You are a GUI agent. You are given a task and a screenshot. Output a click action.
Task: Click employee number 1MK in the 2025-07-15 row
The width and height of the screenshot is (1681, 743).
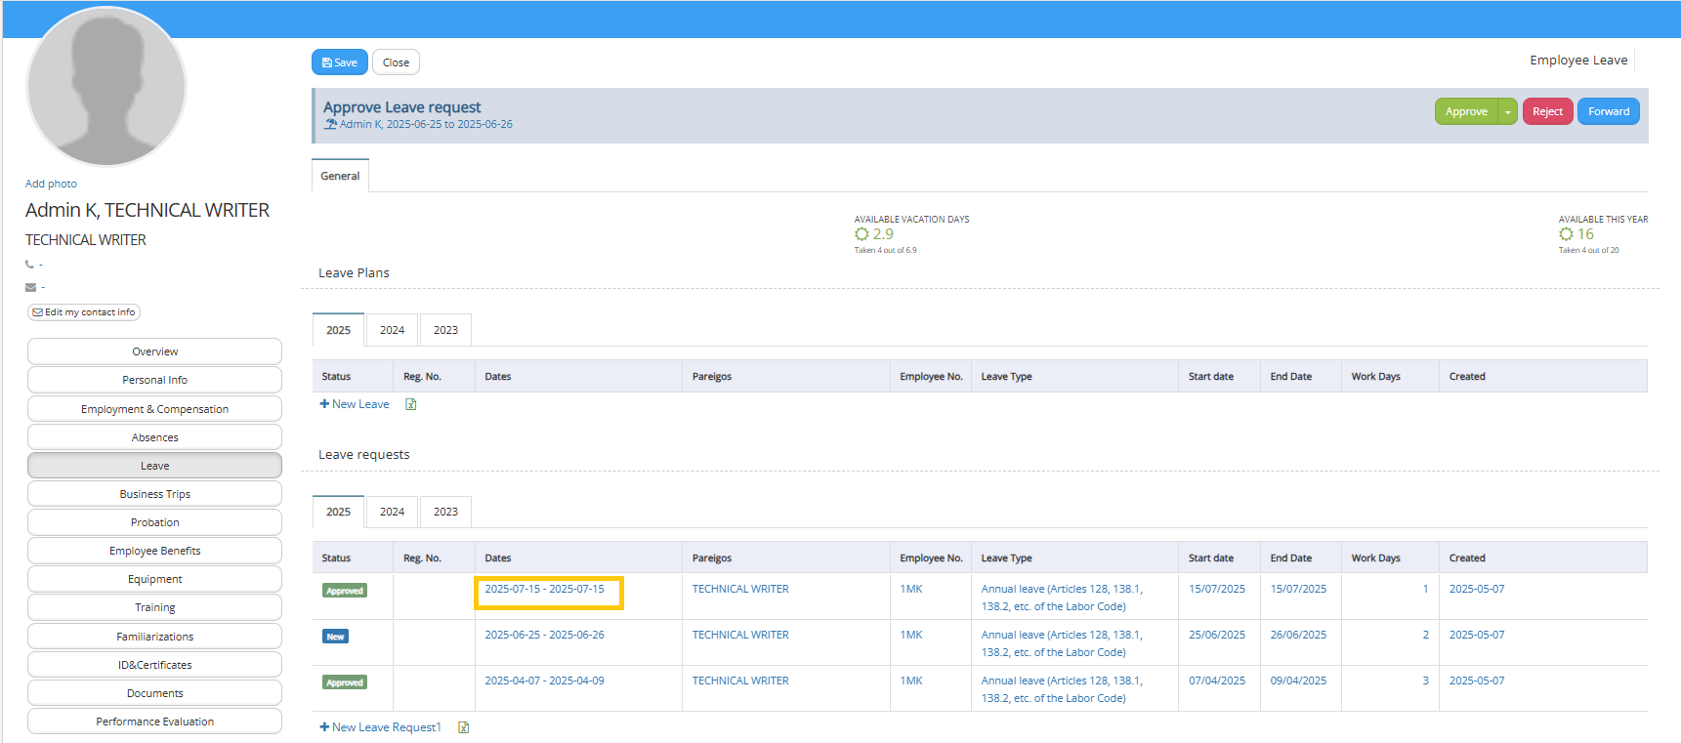[x=911, y=589]
